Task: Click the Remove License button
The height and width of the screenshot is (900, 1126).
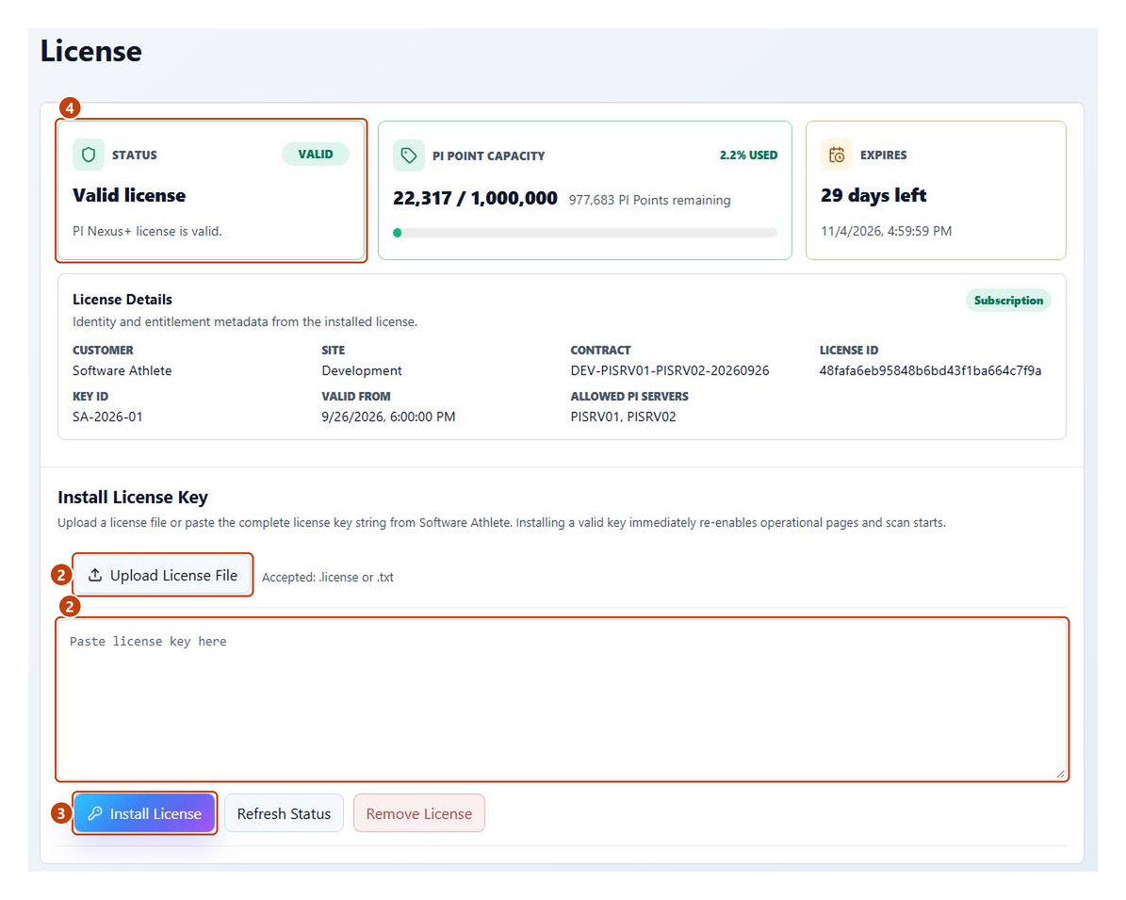Action: [x=418, y=813]
